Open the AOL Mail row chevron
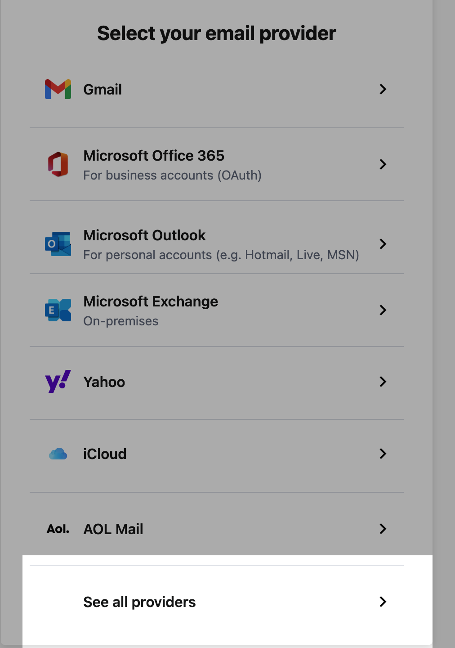Image resolution: width=455 pixels, height=648 pixels. [383, 529]
